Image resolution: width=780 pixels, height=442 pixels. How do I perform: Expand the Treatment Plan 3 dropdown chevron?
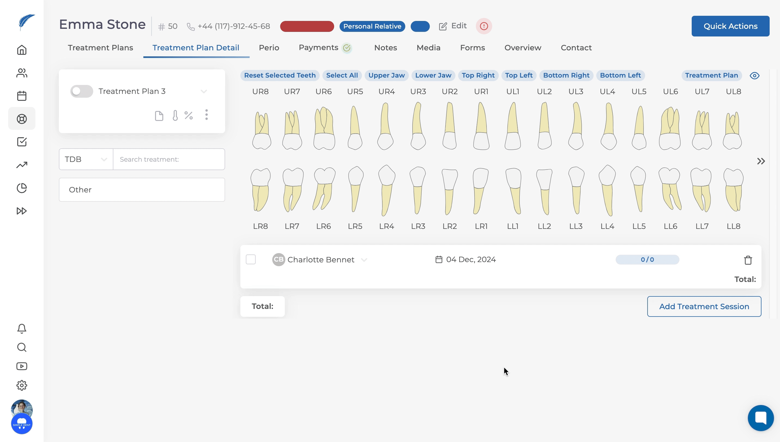pos(204,91)
